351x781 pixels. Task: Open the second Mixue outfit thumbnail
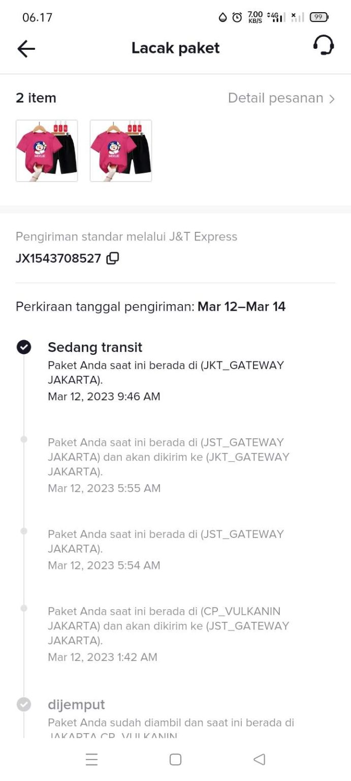click(121, 150)
